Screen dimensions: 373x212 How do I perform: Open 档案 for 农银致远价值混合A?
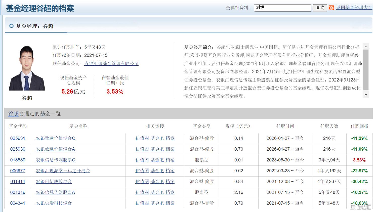tap(170, 149)
